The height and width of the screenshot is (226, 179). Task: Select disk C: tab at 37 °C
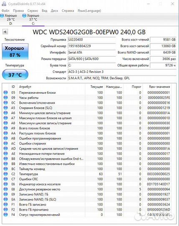[33, 19]
